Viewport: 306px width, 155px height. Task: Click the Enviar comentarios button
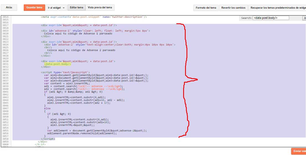[x=299, y=151]
